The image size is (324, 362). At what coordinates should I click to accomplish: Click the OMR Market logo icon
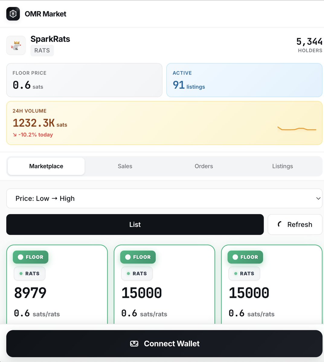tap(13, 14)
